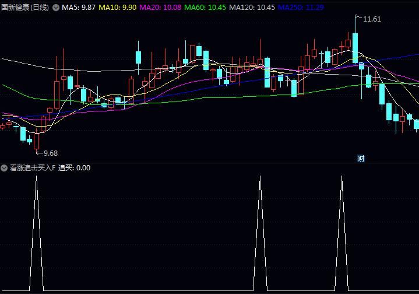
Task: Select the gray MA120: 10.45 label
Action: point(252,8)
